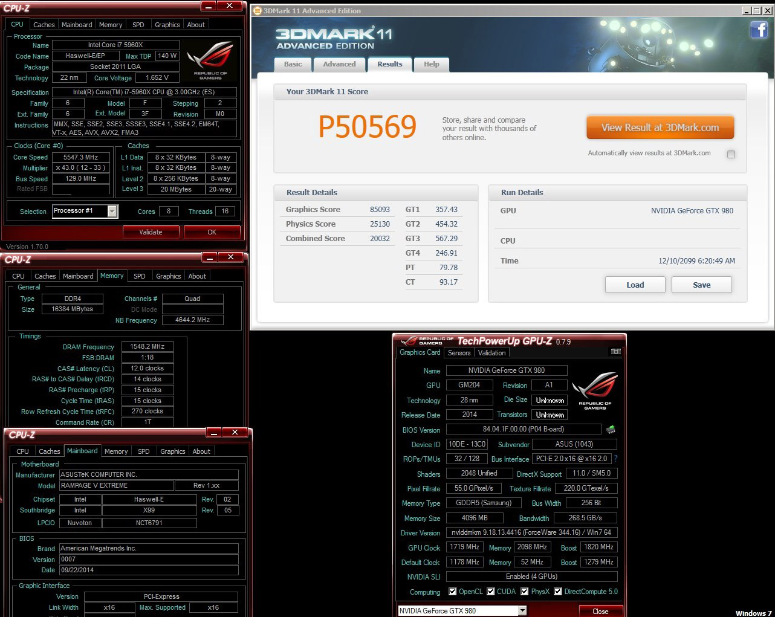Open the Caches tab in the top CPU-Z window

[x=44, y=25]
